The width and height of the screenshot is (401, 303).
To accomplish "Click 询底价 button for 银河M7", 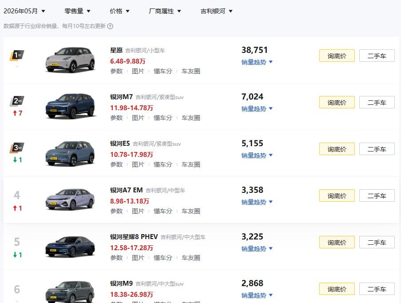I will pos(337,102).
